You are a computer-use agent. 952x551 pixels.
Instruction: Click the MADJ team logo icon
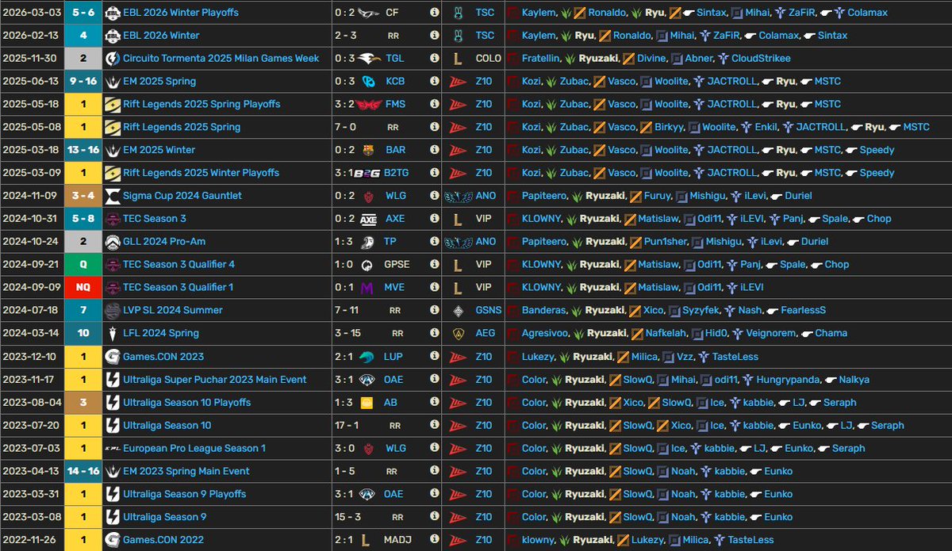364,540
